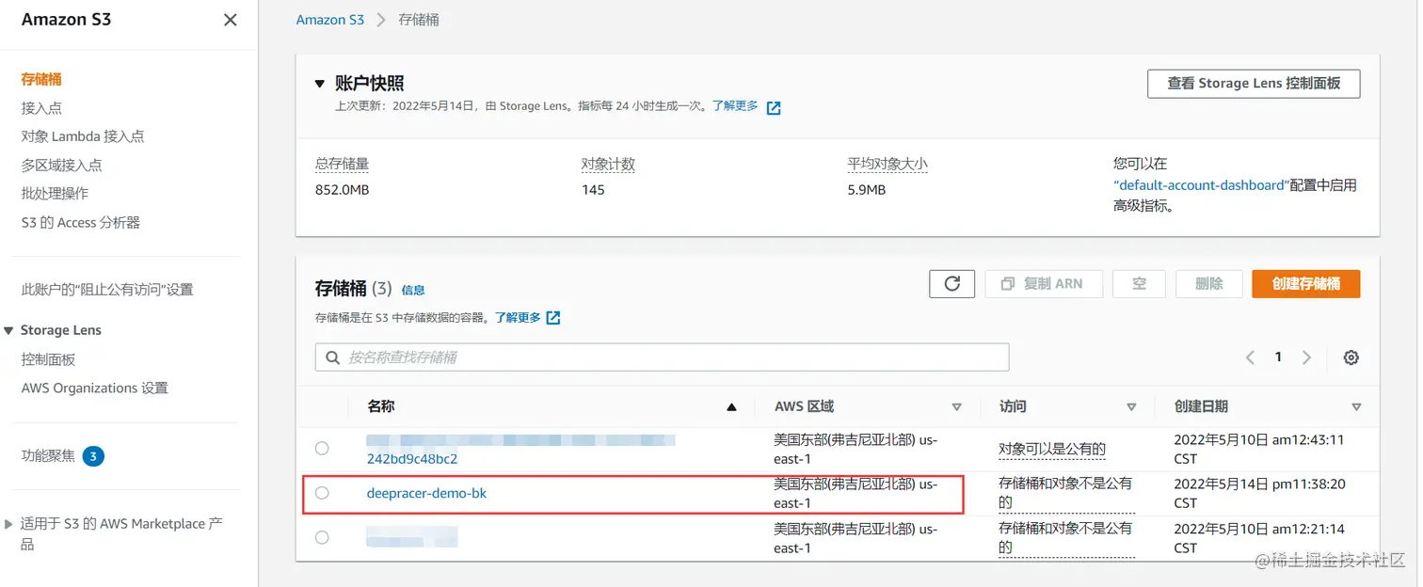The height and width of the screenshot is (587, 1423).
Task: Open AWS Organizations 设置
Action: click(94, 388)
